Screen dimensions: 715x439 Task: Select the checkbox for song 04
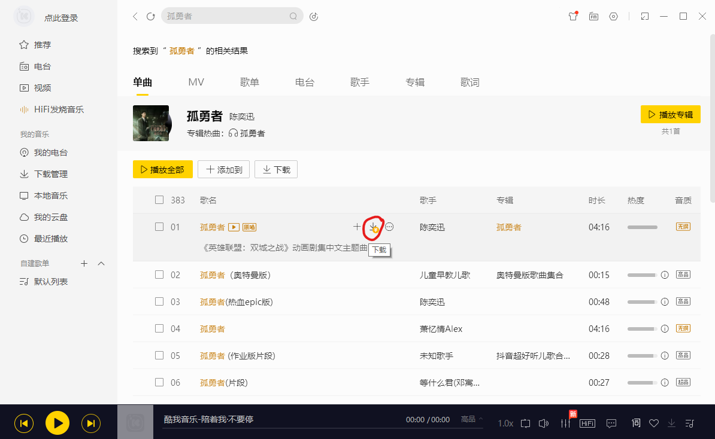click(x=159, y=329)
